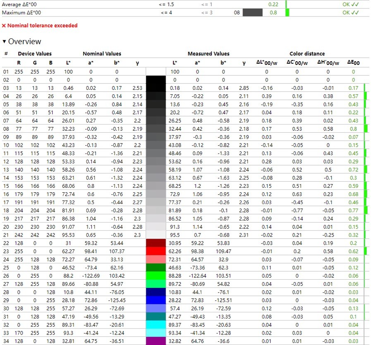Click the measured gamma 2.85 in row 03
The image size is (371, 345).
click(244, 88)
